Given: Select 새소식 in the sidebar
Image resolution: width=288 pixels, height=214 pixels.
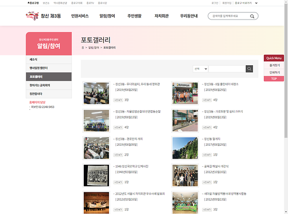Looking at the screenshot, I should coord(49,60).
